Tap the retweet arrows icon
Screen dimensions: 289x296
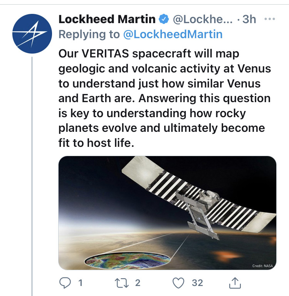(x=122, y=283)
